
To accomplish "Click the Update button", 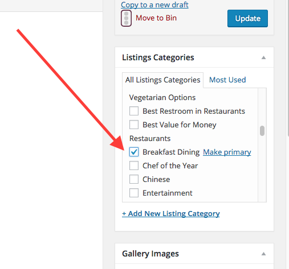I will 247,18.
